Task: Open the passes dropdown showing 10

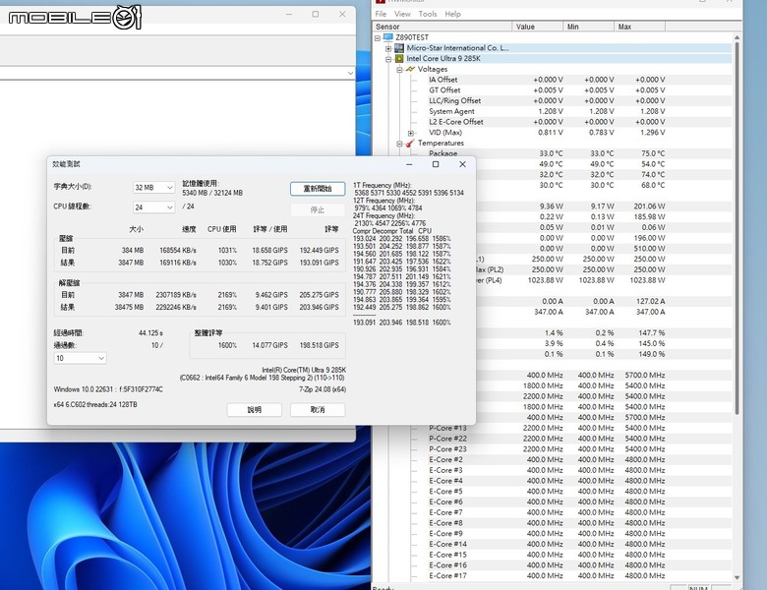Action: [x=80, y=358]
